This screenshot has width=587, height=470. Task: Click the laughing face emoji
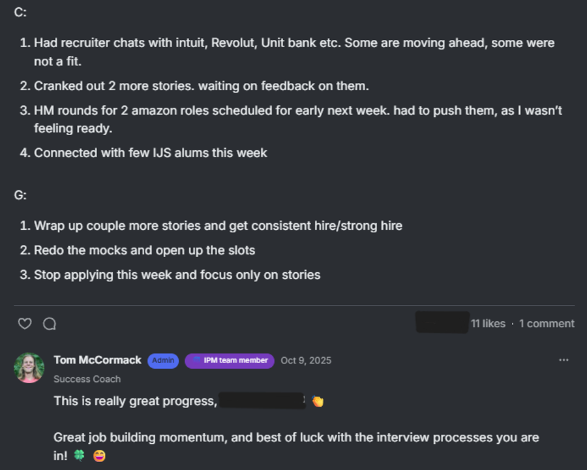coord(99,455)
